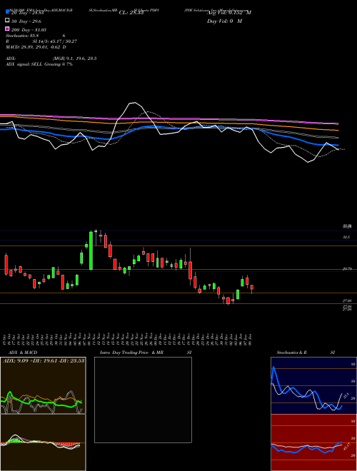Click the 'CL: 28.33' closing price text
The height and width of the screenshot is (471, 357).
tap(131, 13)
